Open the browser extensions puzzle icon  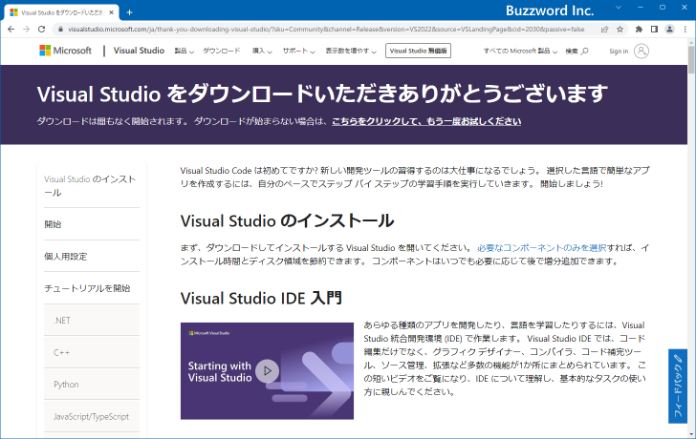pos(639,30)
